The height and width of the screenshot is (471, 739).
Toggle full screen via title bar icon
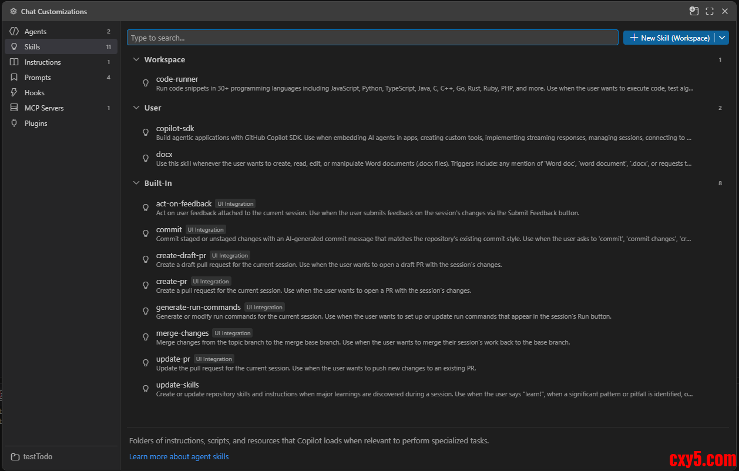pos(709,11)
